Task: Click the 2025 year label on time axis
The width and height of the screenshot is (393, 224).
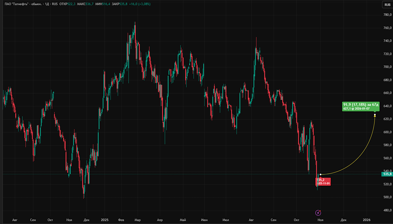Action: tap(105, 220)
